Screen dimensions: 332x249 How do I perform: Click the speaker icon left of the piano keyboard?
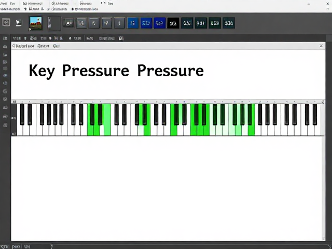click(x=13, y=118)
